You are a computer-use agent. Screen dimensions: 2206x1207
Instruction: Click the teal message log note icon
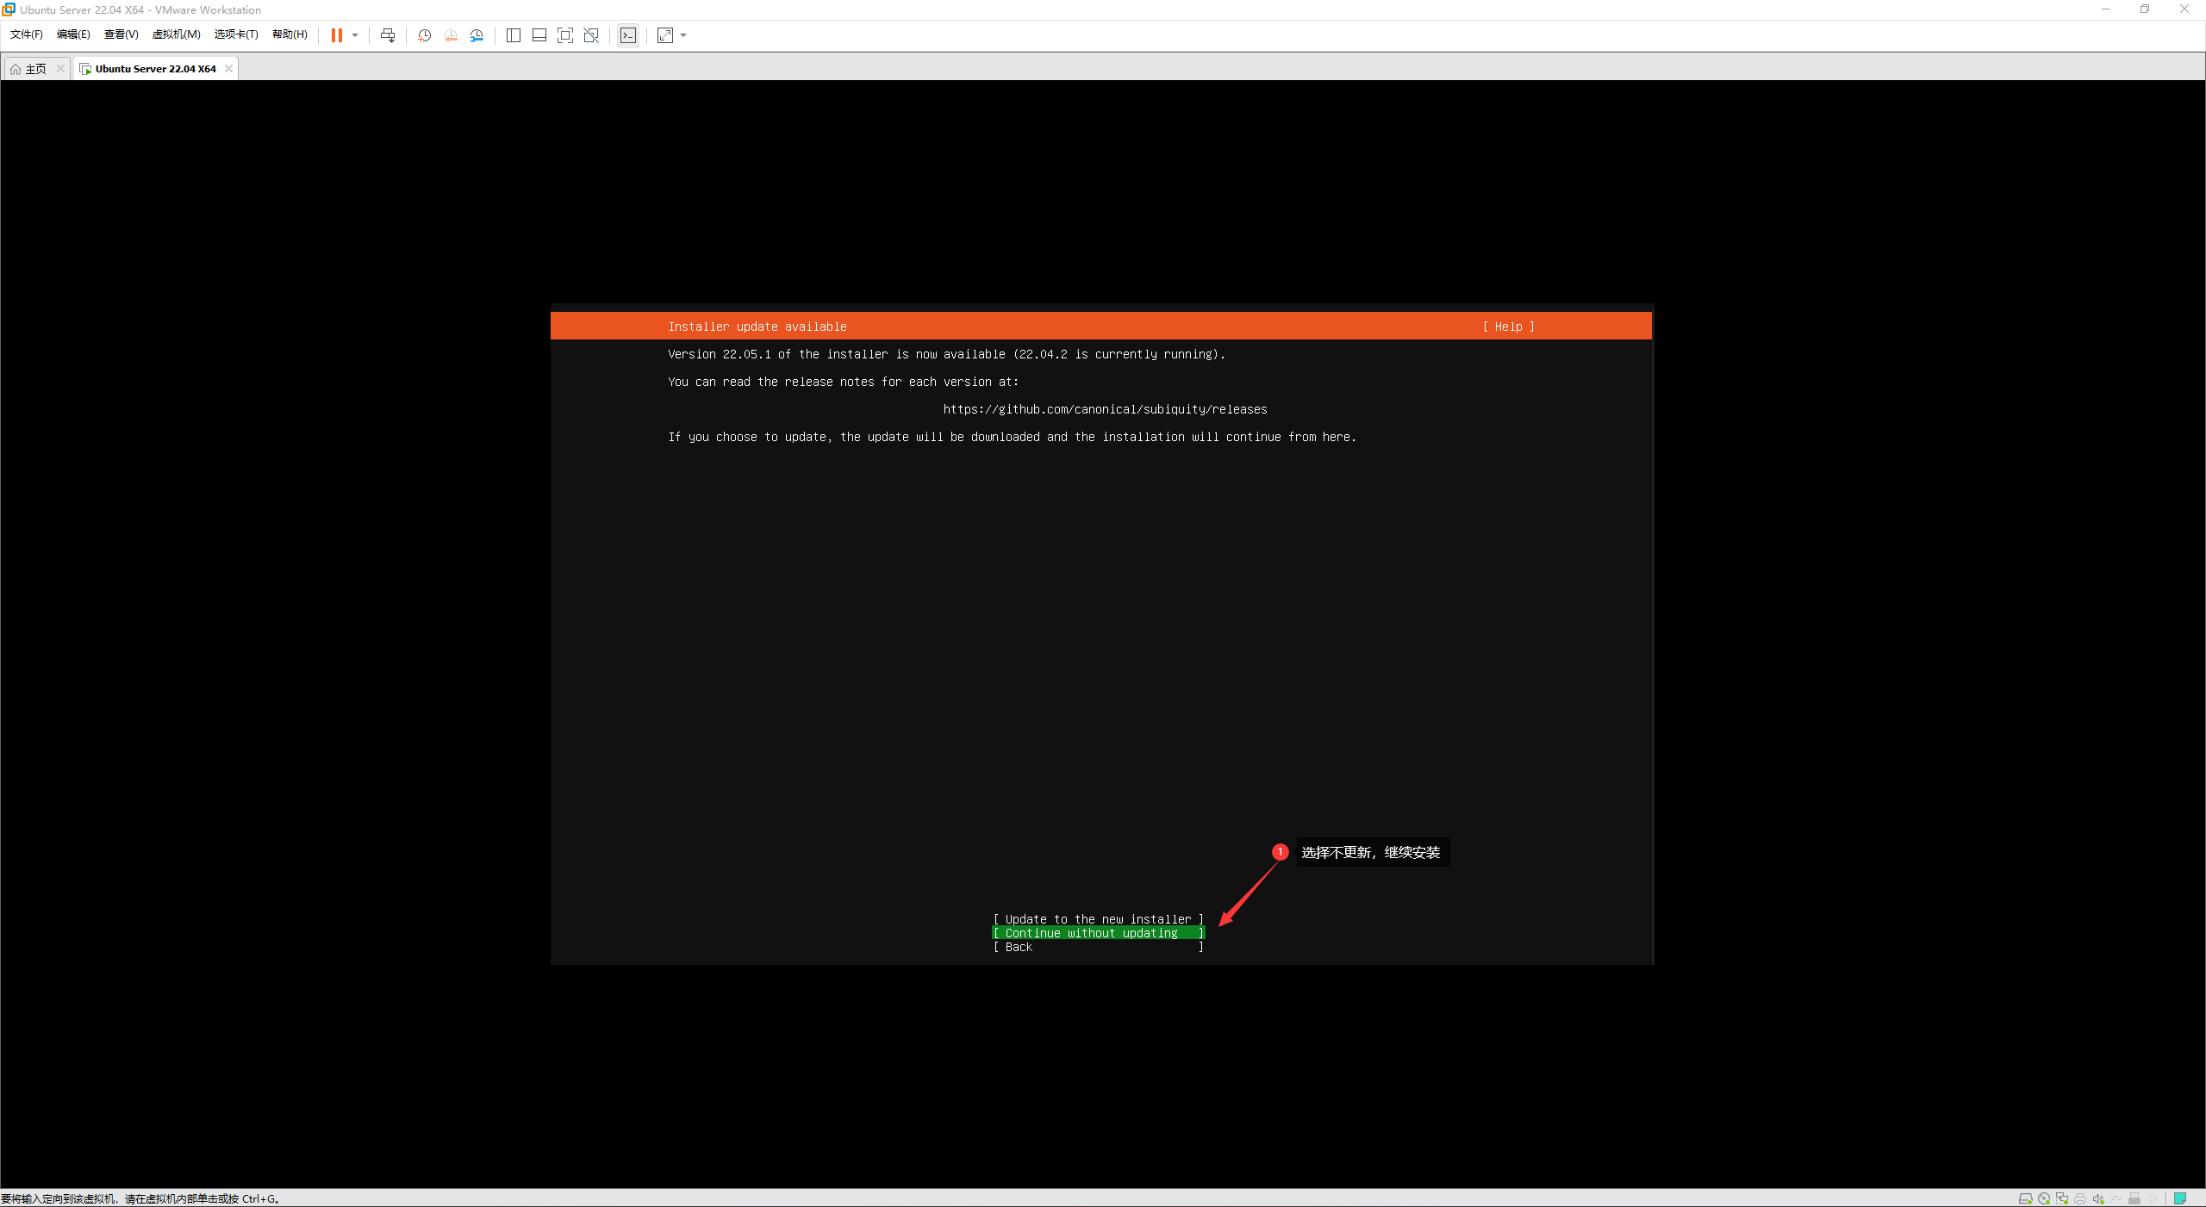coord(2179,1198)
